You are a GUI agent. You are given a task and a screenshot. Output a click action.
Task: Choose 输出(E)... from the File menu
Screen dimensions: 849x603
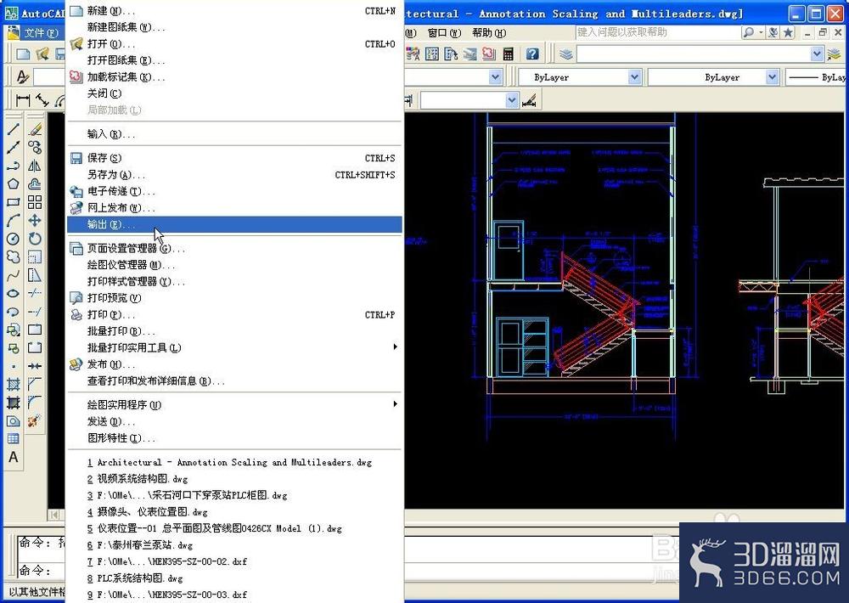tap(234, 224)
